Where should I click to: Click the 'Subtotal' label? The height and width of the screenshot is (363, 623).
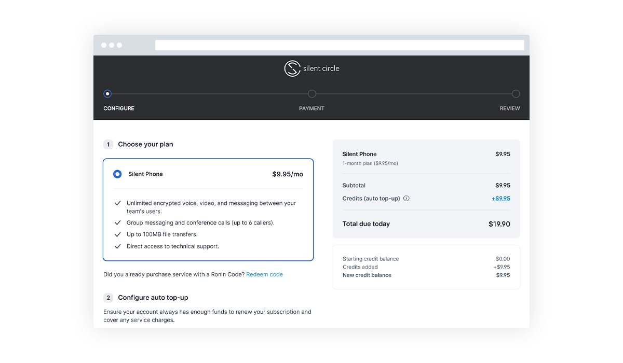354,186
